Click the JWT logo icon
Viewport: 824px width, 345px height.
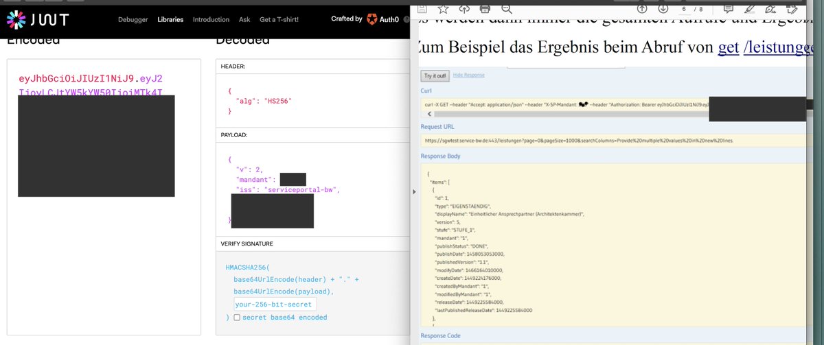click(17, 21)
